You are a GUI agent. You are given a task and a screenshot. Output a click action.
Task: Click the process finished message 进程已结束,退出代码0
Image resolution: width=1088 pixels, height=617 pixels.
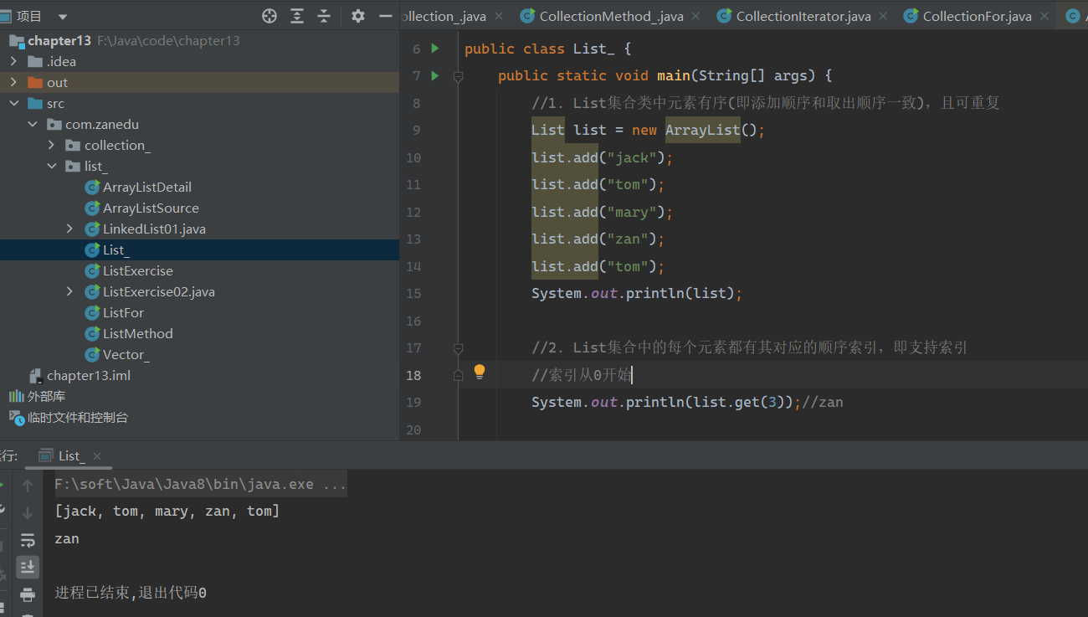pyautogui.click(x=131, y=593)
